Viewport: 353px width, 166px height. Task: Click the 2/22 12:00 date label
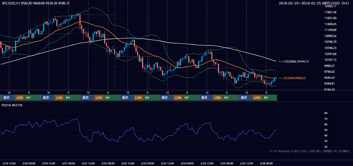click(x=128, y=163)
